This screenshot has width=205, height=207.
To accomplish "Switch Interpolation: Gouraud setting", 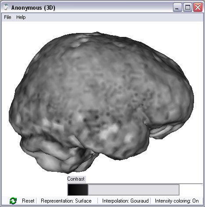I will tap(126, 201).
